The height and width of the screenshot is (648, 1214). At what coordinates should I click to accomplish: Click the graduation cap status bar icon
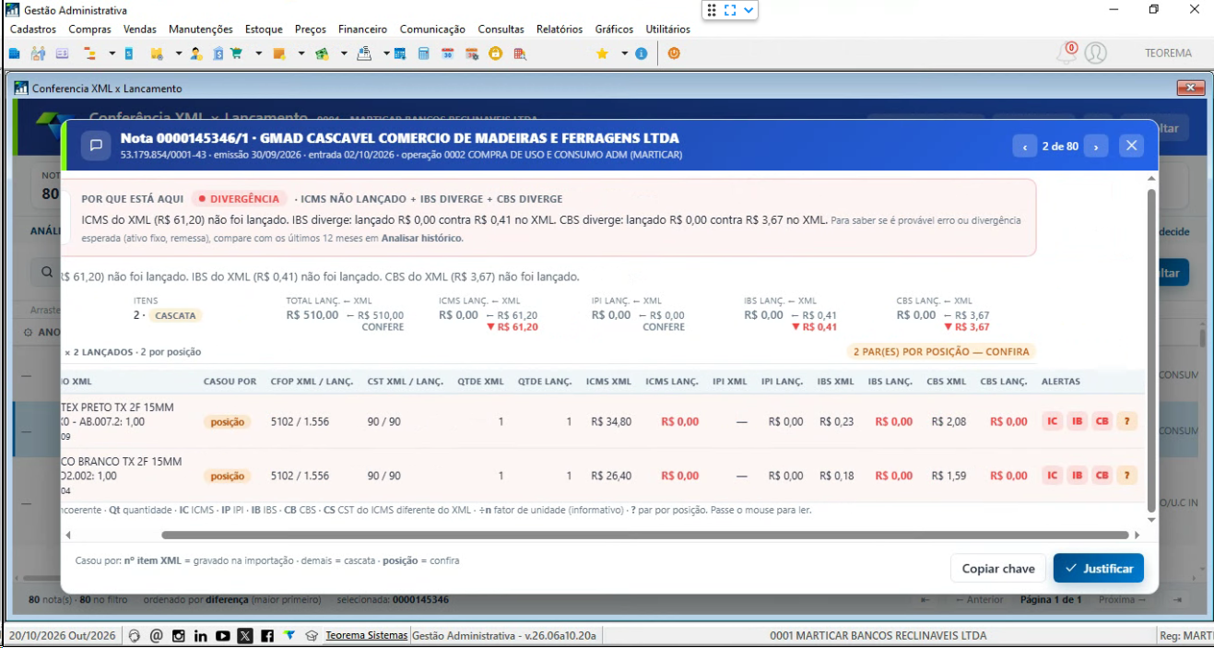[x=312, y=636]
